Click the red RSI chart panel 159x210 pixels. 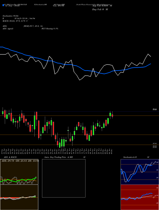pos(140,197)
